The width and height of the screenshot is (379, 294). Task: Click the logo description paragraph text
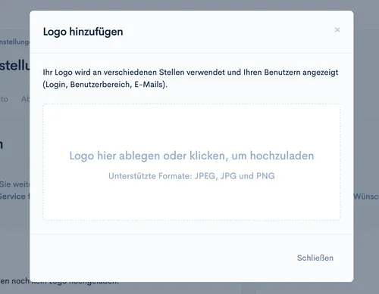click(190, 79)
